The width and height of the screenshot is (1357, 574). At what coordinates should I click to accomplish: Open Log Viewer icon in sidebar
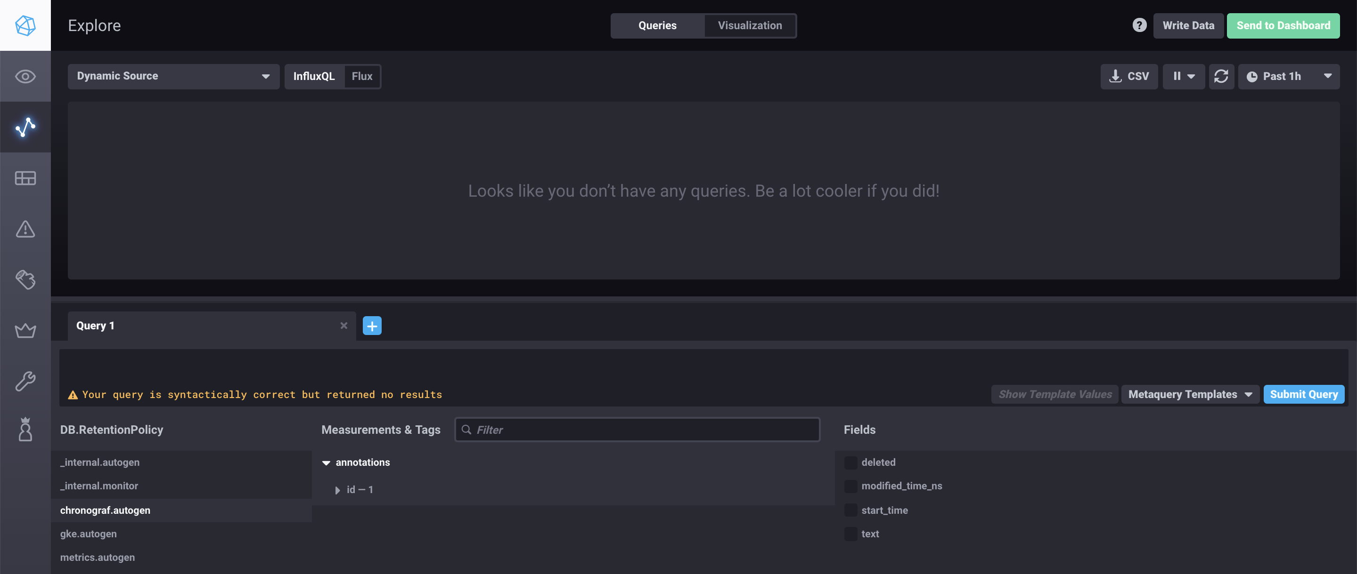coord(25,279)
